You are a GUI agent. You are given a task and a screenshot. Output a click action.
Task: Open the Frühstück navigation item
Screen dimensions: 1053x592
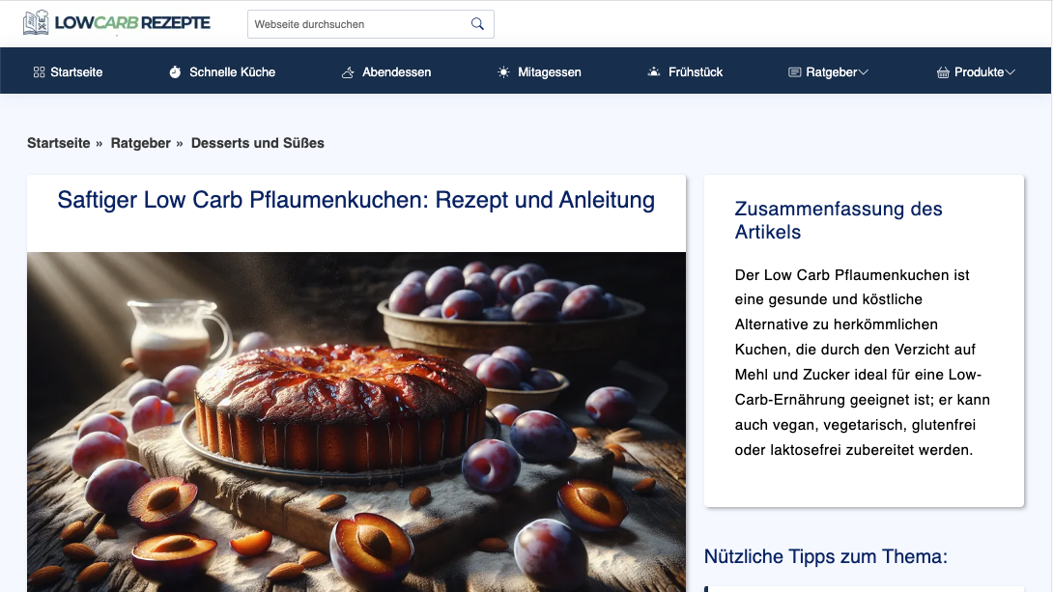pos(694,71)
